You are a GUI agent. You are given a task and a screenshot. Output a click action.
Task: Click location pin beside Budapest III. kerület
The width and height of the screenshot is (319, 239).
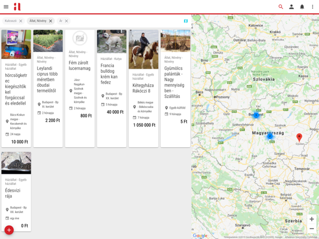click(x=39, y=104)
